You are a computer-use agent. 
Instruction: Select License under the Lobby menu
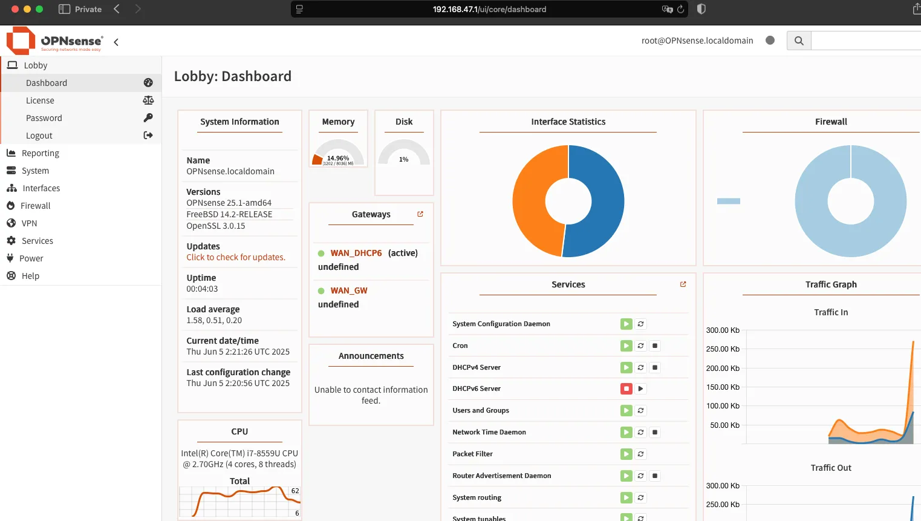[x=40, y=100]
